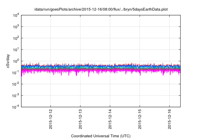Select the 2015-12-13 date tick label
This screenshot has height=139, width=199.
point(80,119)
